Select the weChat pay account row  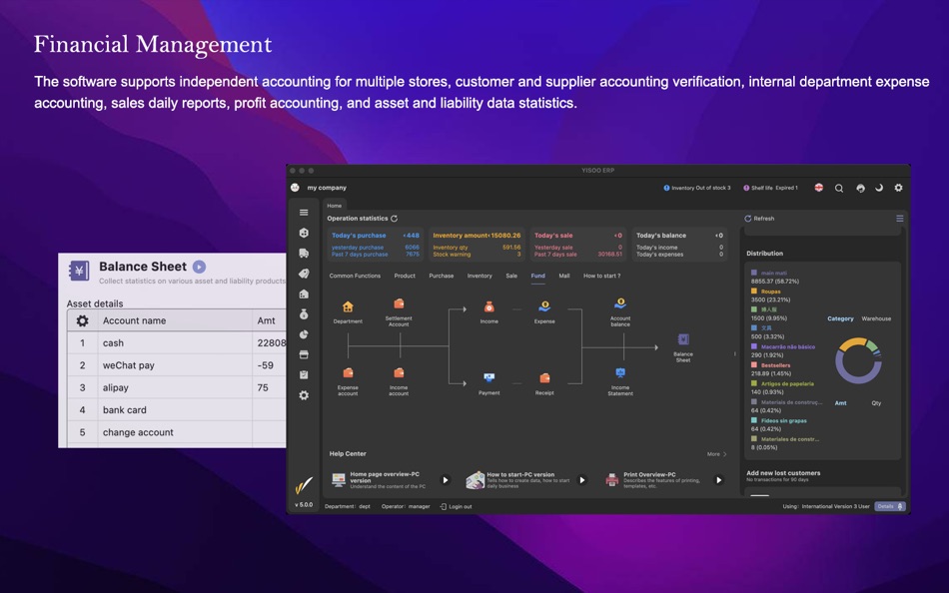(176, 365)
